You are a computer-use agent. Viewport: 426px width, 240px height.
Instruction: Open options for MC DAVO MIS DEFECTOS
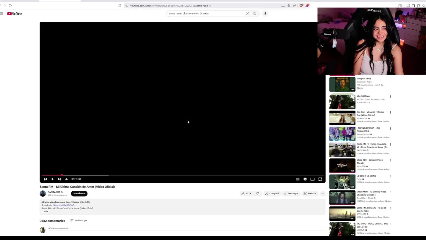[x=390, y=224]
